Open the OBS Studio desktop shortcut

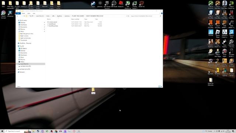(x=114, y=4)
